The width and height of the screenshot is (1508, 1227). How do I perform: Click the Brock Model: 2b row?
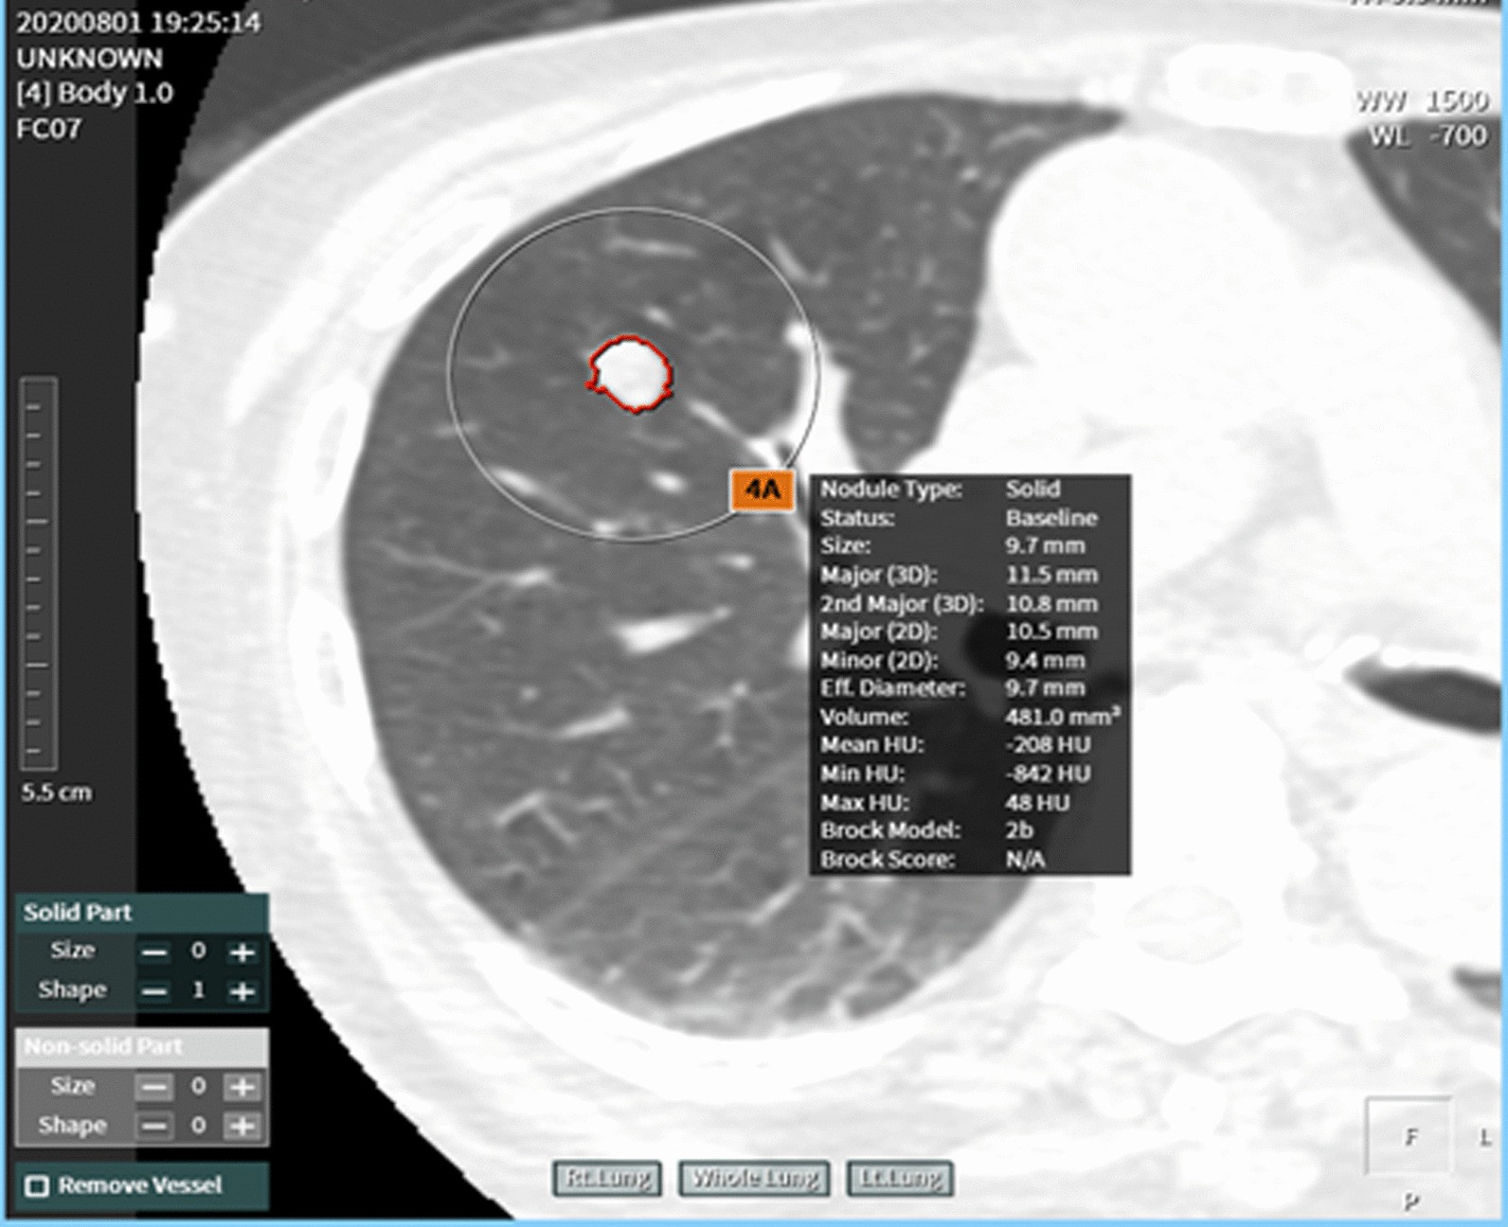pyautogui.click(x=969, y=830)
